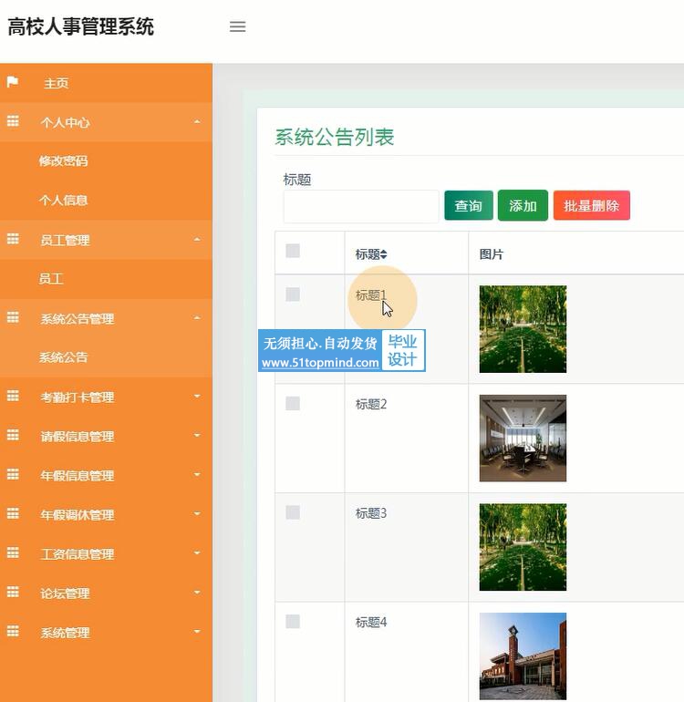The width and height of the screenshot is (684, 702).
Task: Click the grid icon beside 年假调休管理
Action: tap(13, 513)
